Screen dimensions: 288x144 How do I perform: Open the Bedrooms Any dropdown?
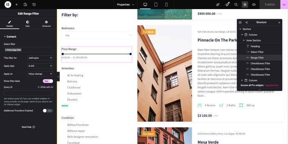97,35
